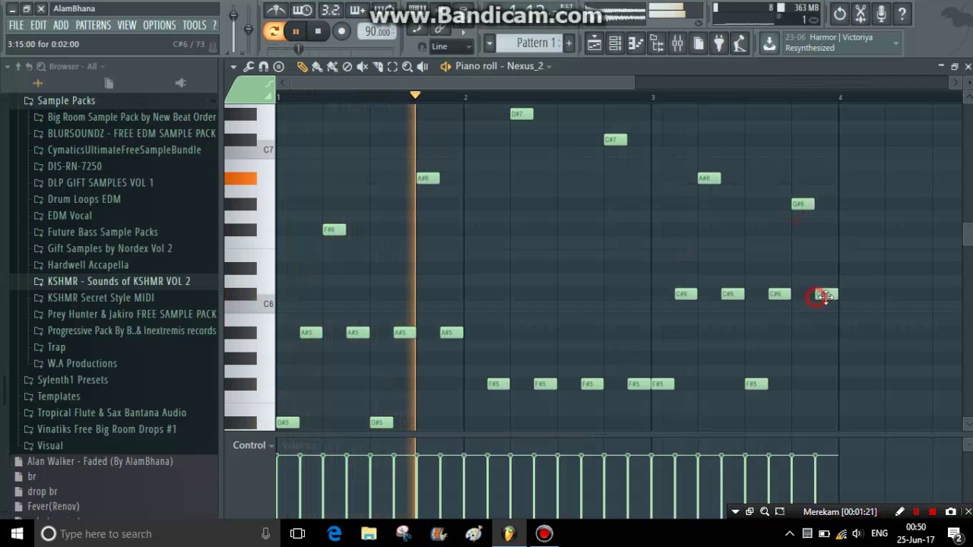Click the D#7 note in piano roll
The height and width of the screenshot is (547, 973).
point(521,114)
